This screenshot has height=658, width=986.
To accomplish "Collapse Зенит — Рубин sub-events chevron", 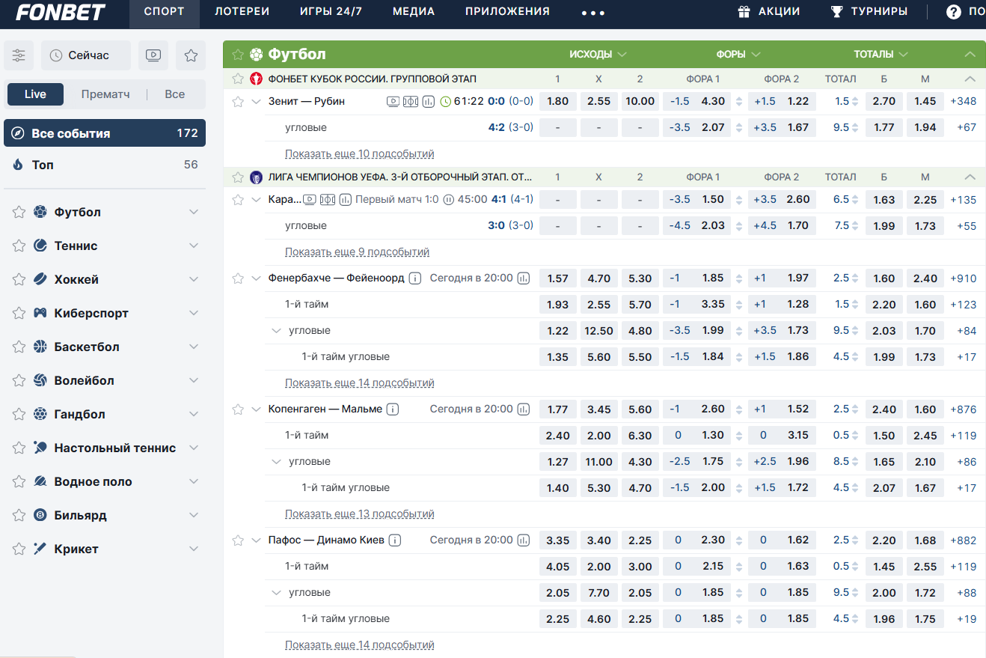I will [257, 102].
